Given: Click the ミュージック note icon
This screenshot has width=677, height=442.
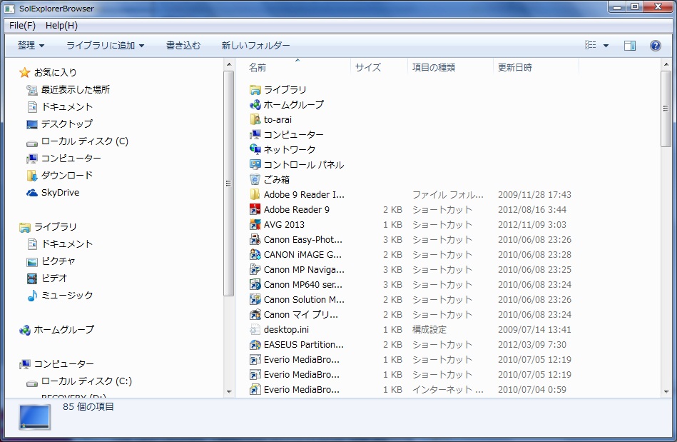Looking at the screenshot, I should point(32,296).
